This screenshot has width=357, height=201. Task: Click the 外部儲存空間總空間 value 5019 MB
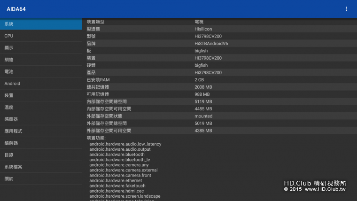coord(203,124)
